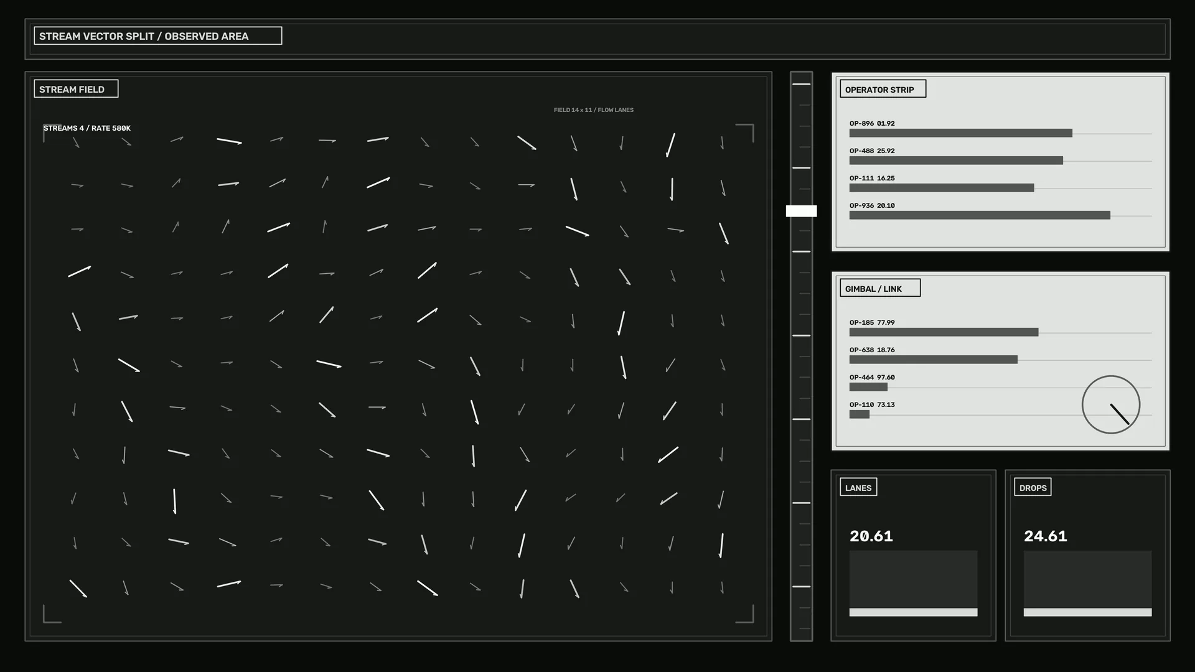The image size is (1195, 672).
Task: Click the OP-936 20.10 label
Action: click(872, 205)
